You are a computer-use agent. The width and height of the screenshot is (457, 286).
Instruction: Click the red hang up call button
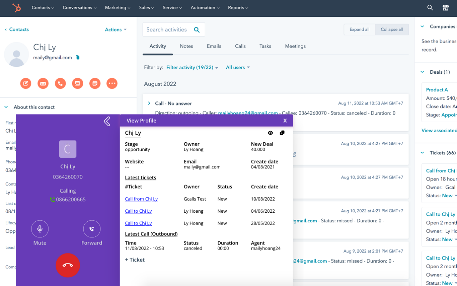[x=68, y=265]
